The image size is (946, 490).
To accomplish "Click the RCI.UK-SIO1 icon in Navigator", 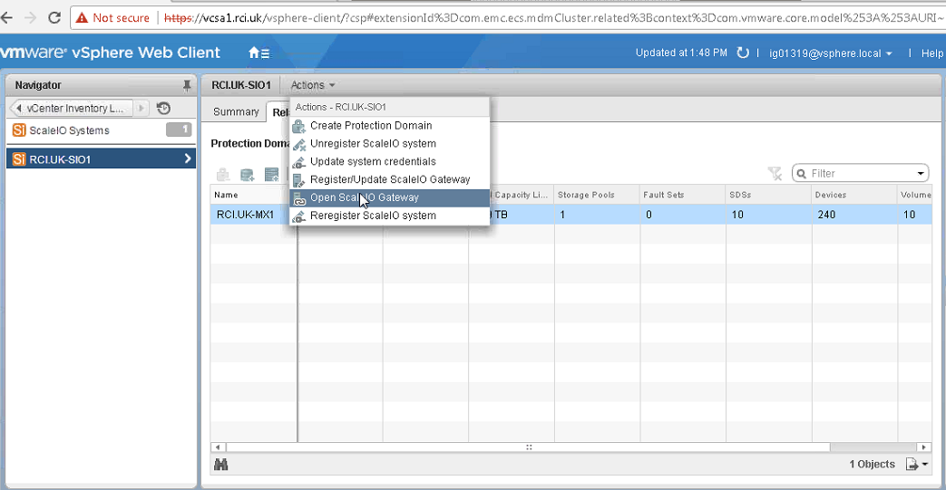I will pyautogui.click(x=19, y=159).
